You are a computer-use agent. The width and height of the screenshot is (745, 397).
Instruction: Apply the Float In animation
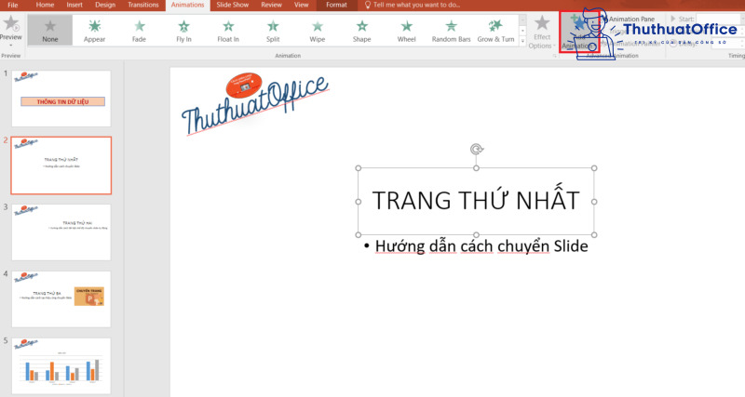click(x=228, y=30)
